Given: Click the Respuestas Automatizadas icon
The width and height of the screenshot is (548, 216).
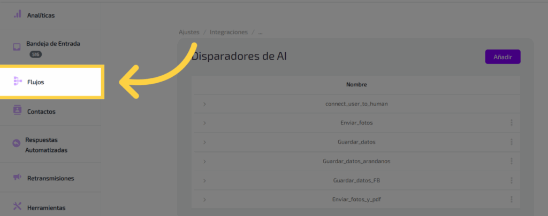Looking at the screenshot, I should (16, 144).
